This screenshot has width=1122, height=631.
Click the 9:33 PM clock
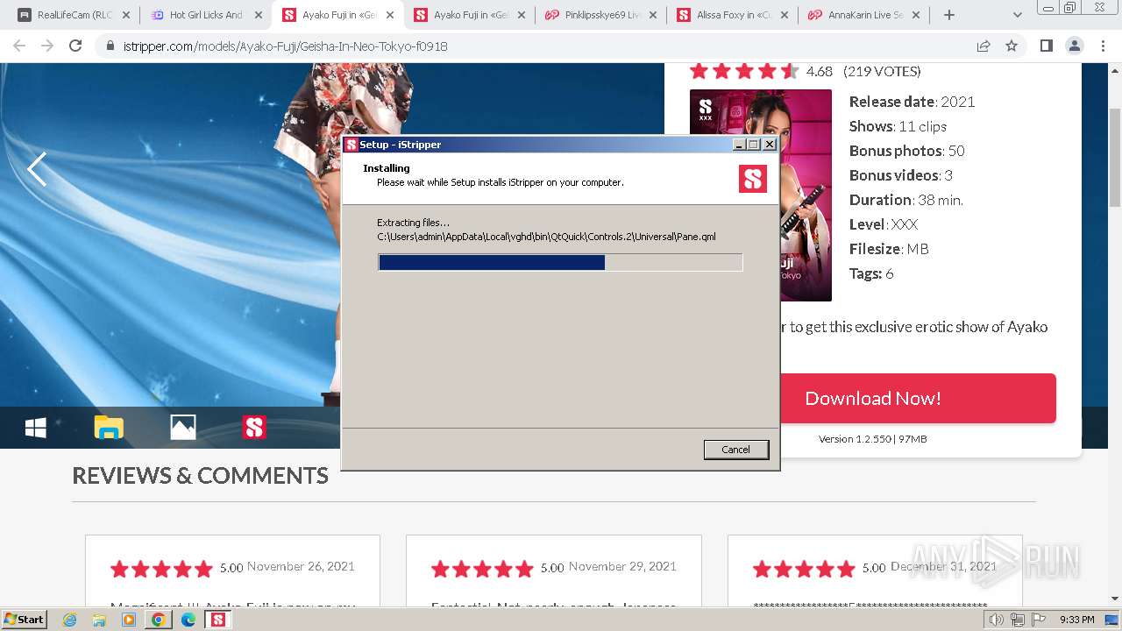[x=1077, y=620]
